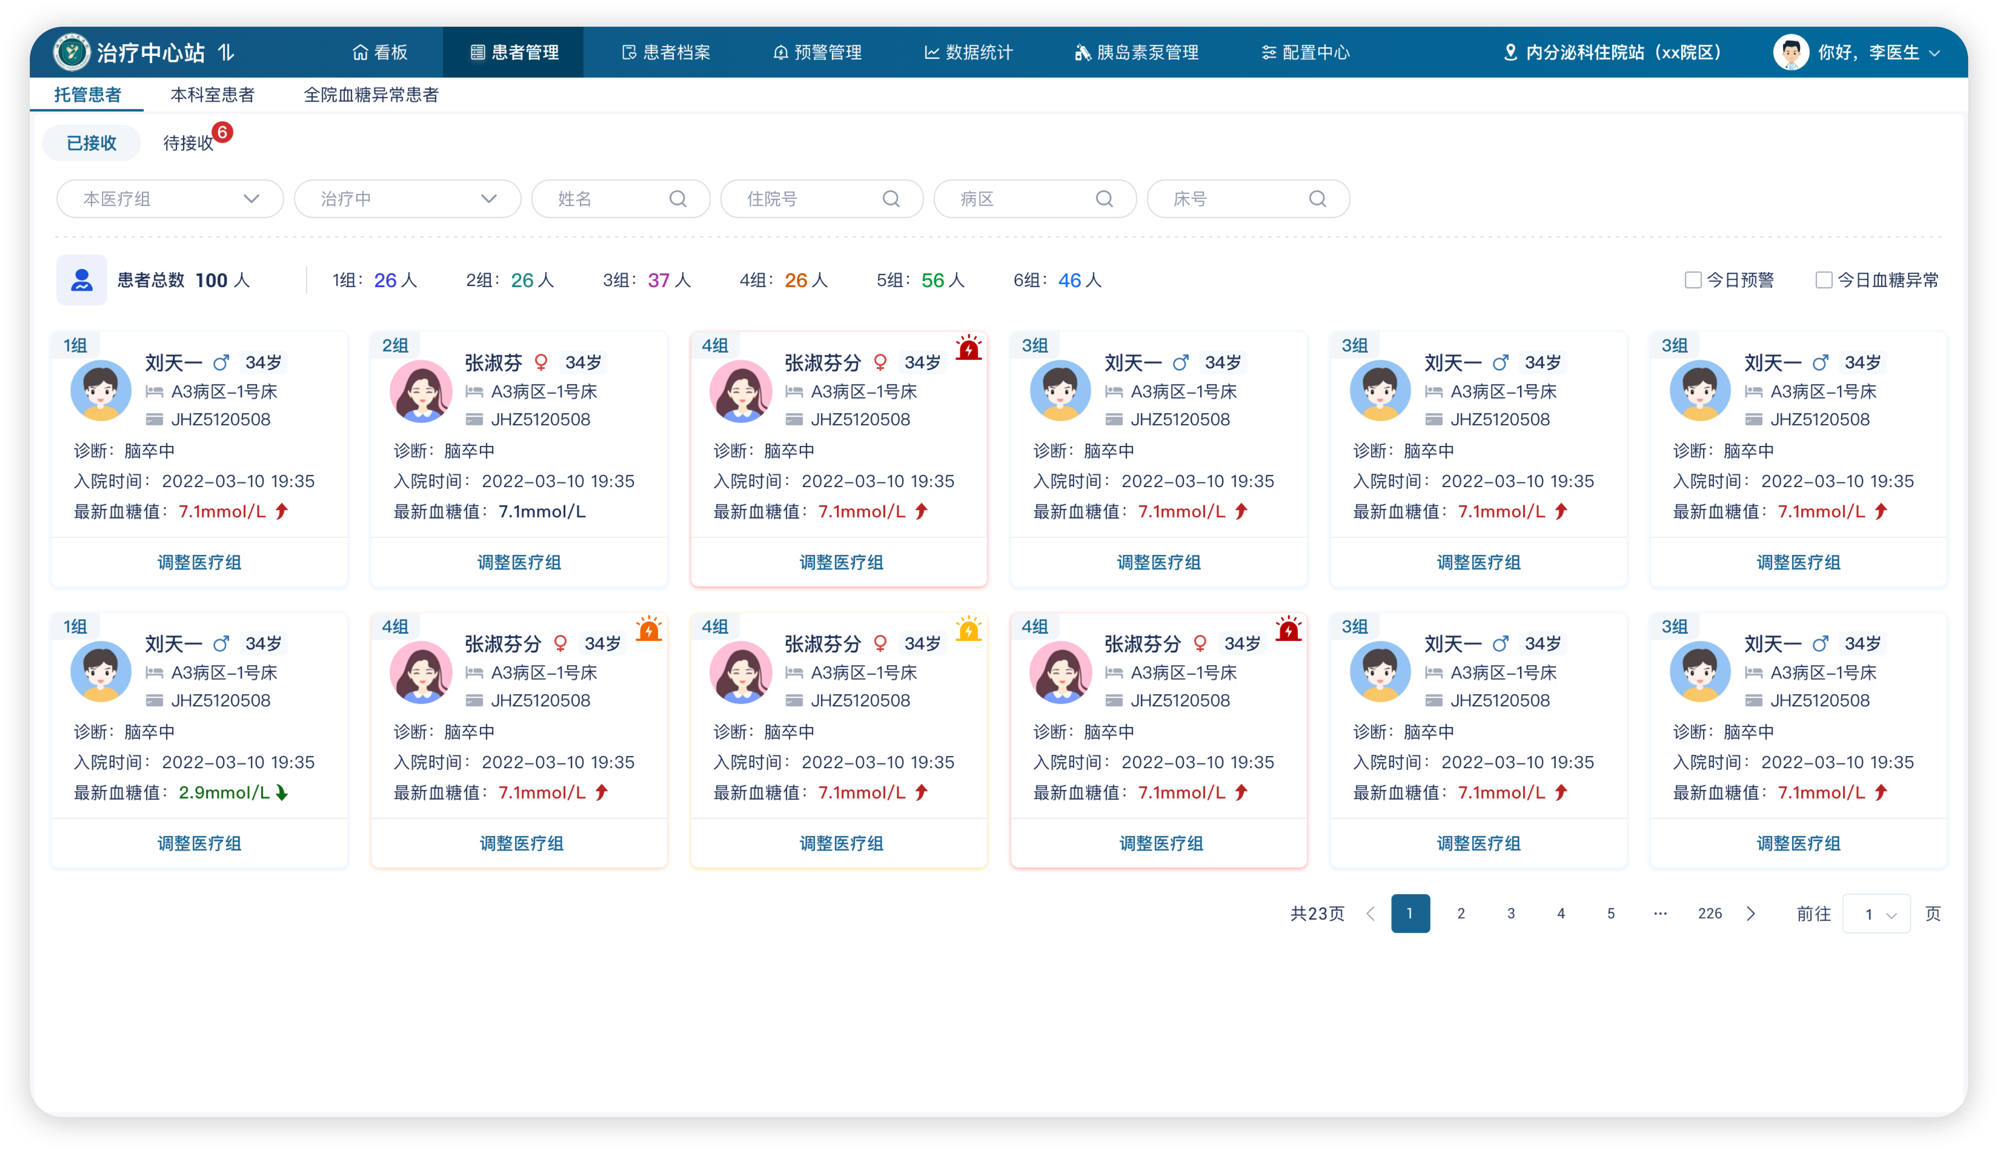
Task: Click the 3组: 37 人 count
Action: click(647, 280)
